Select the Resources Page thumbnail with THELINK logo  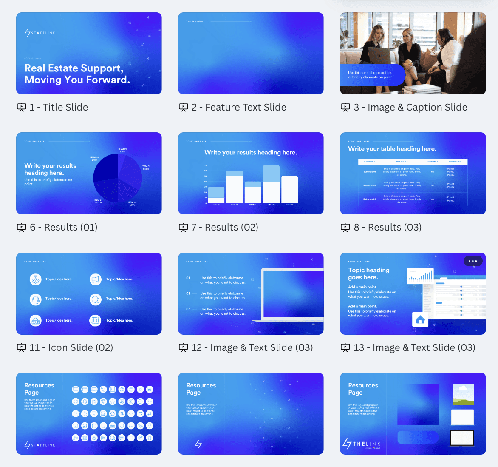pos(413,413)
